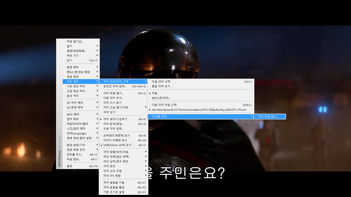The width and height of the screenshot is (351, 197).
Task: Open '3D 화면 제어' submenu
Action: pos(81,107)
